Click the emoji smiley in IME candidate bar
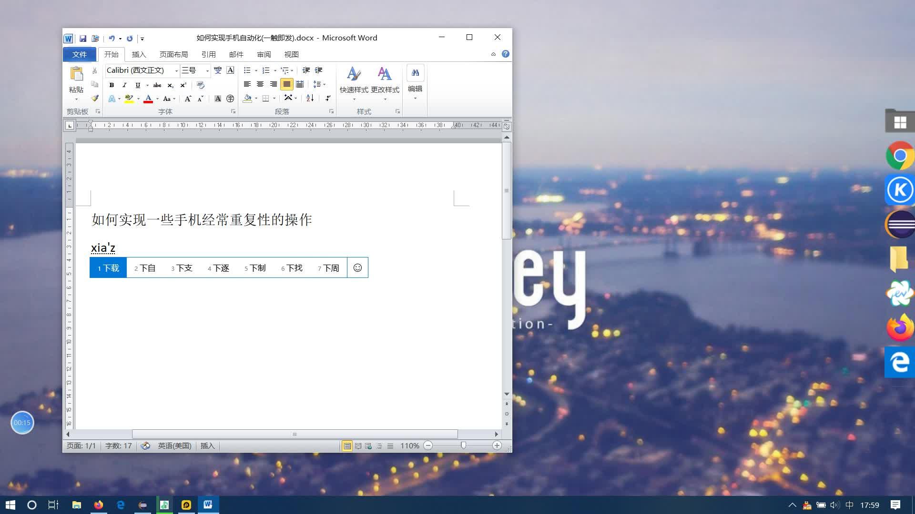 [x=357, y=268]
